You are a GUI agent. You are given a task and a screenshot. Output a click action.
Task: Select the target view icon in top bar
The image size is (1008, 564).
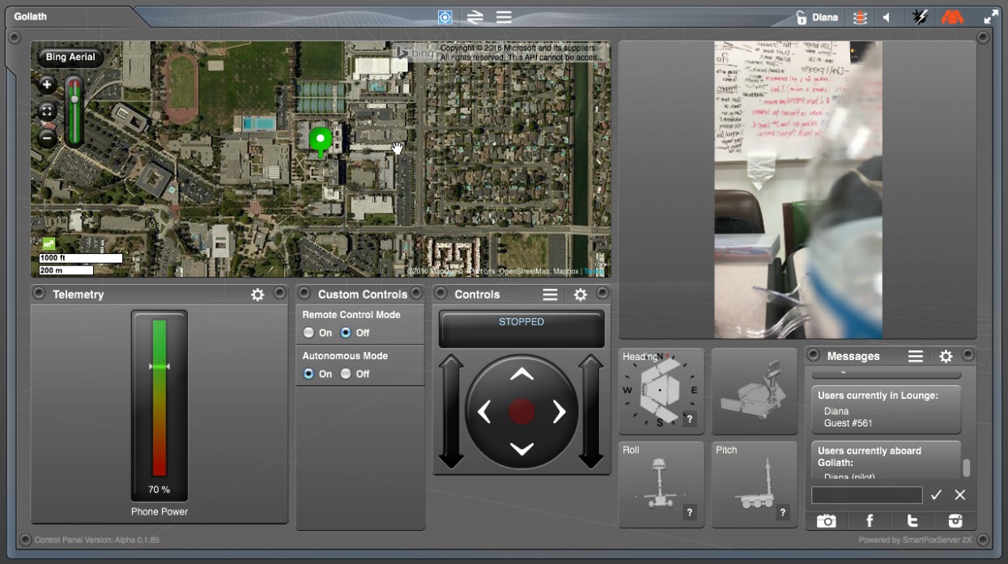point(445,17)
